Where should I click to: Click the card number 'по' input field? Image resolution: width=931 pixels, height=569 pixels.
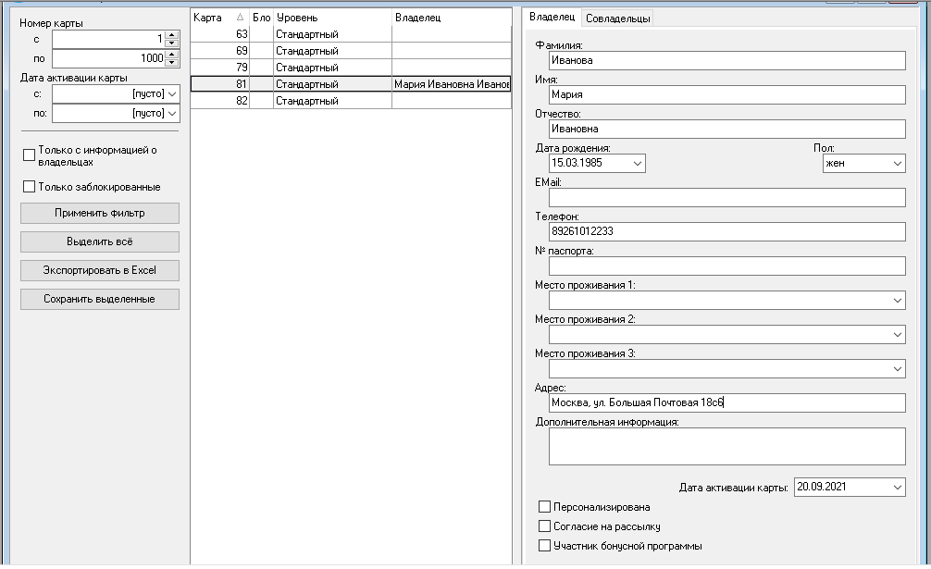pos(108,58)
